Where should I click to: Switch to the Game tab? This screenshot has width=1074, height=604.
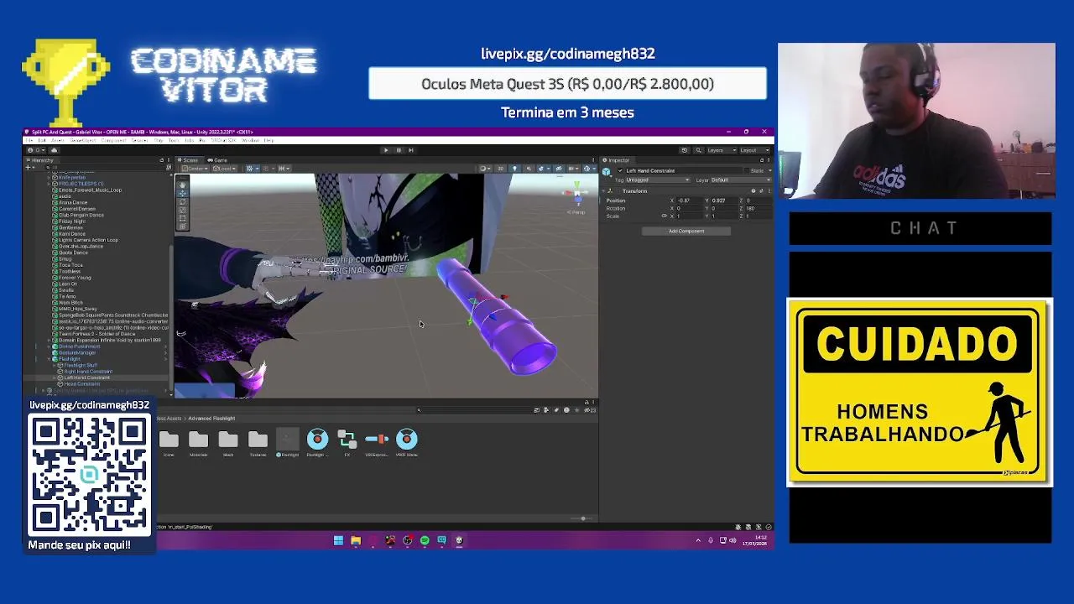click(x=217, y=160)
